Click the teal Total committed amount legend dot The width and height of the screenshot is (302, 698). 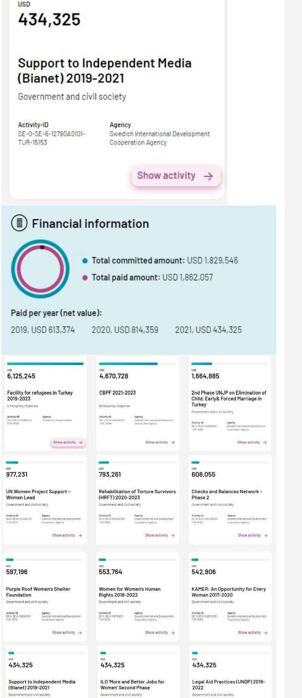click(85, 261)
